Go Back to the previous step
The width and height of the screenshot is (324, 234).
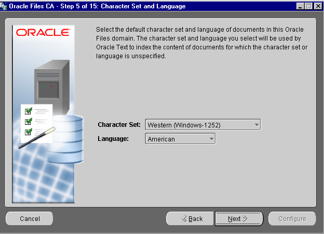tap(190, 219)
